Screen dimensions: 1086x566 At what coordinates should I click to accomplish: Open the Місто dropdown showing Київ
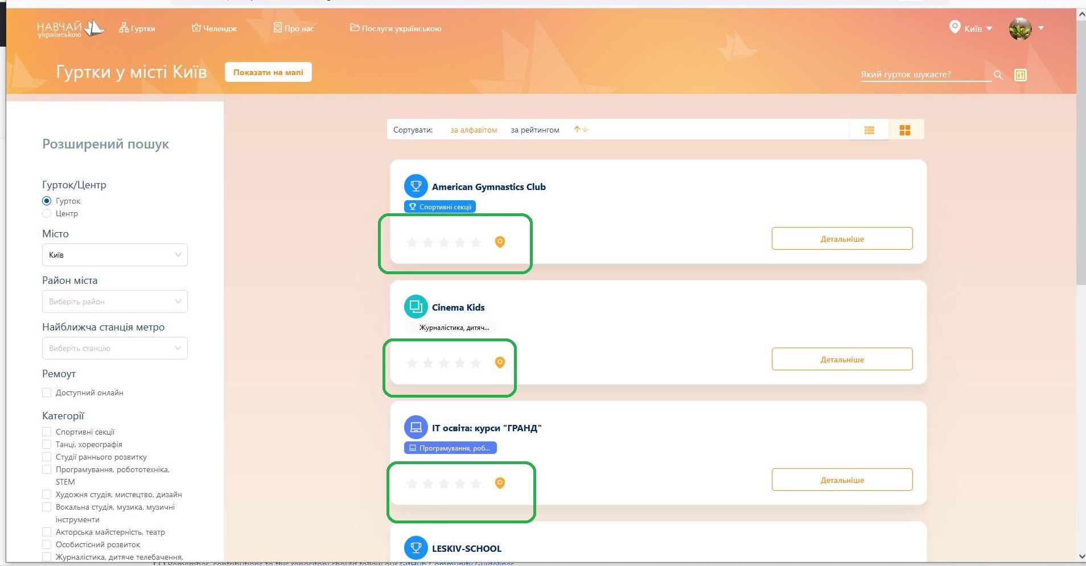pos(115,255)
